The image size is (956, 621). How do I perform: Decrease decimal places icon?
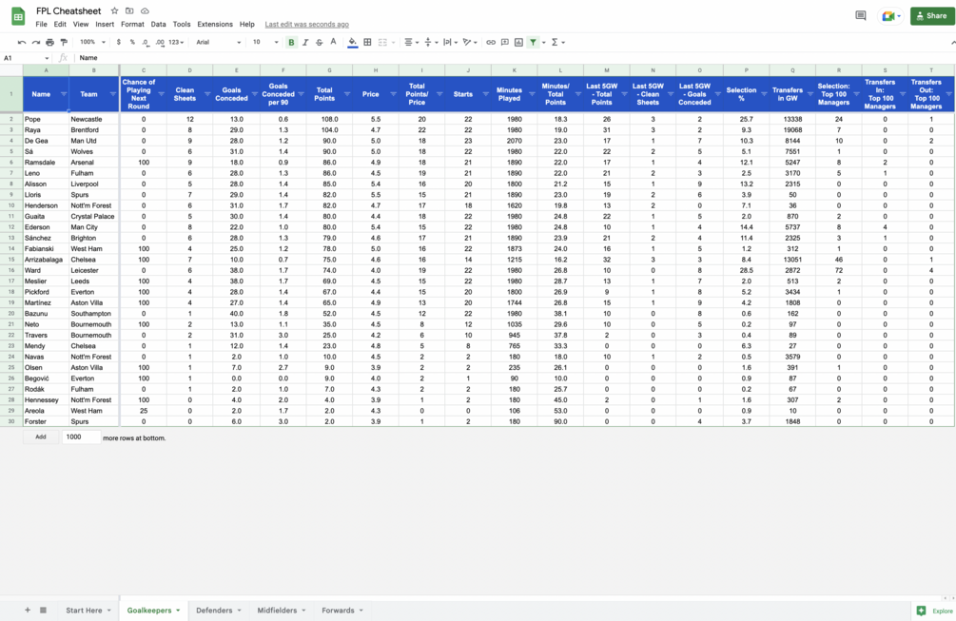pos(146,42)
